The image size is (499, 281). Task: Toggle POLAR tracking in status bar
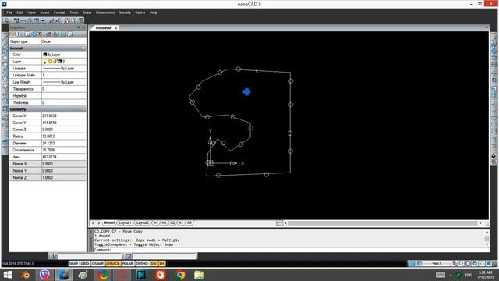click(x=128, y=264)
